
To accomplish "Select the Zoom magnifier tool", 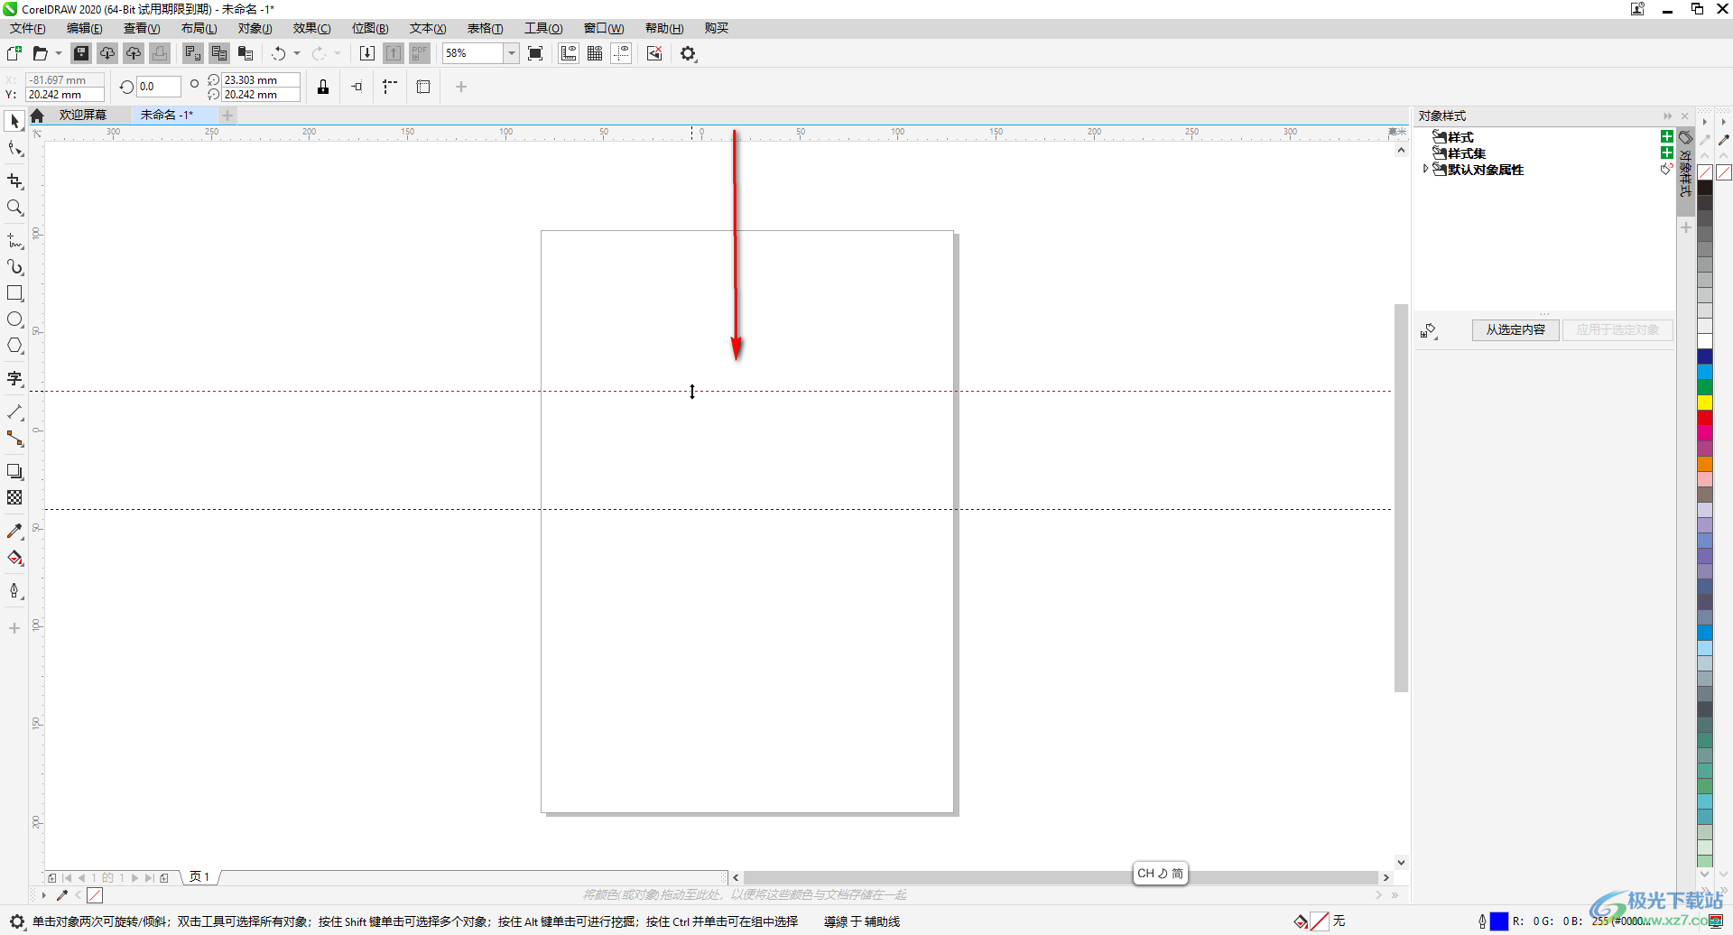I will 14,208.
